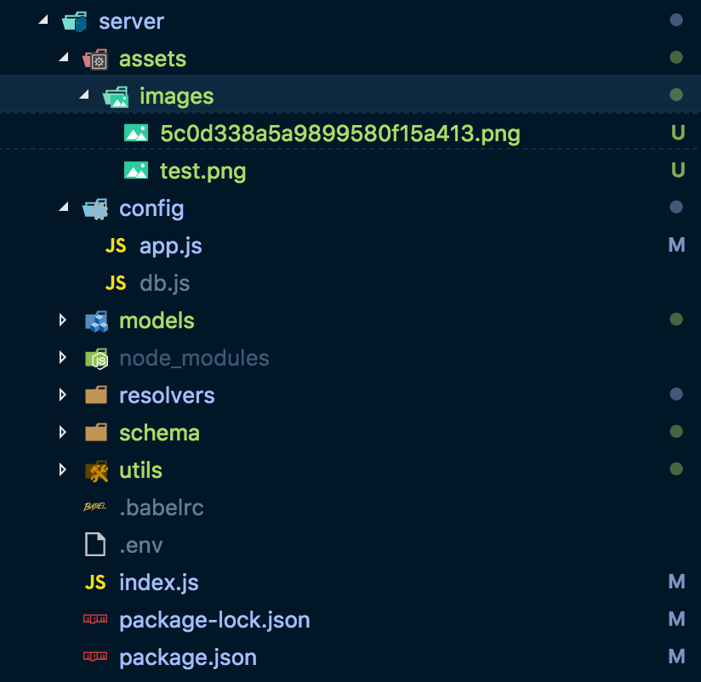Viewport: 701px width, 682px height.
Task: Open package-lock.json file
Action: [214, 620]
